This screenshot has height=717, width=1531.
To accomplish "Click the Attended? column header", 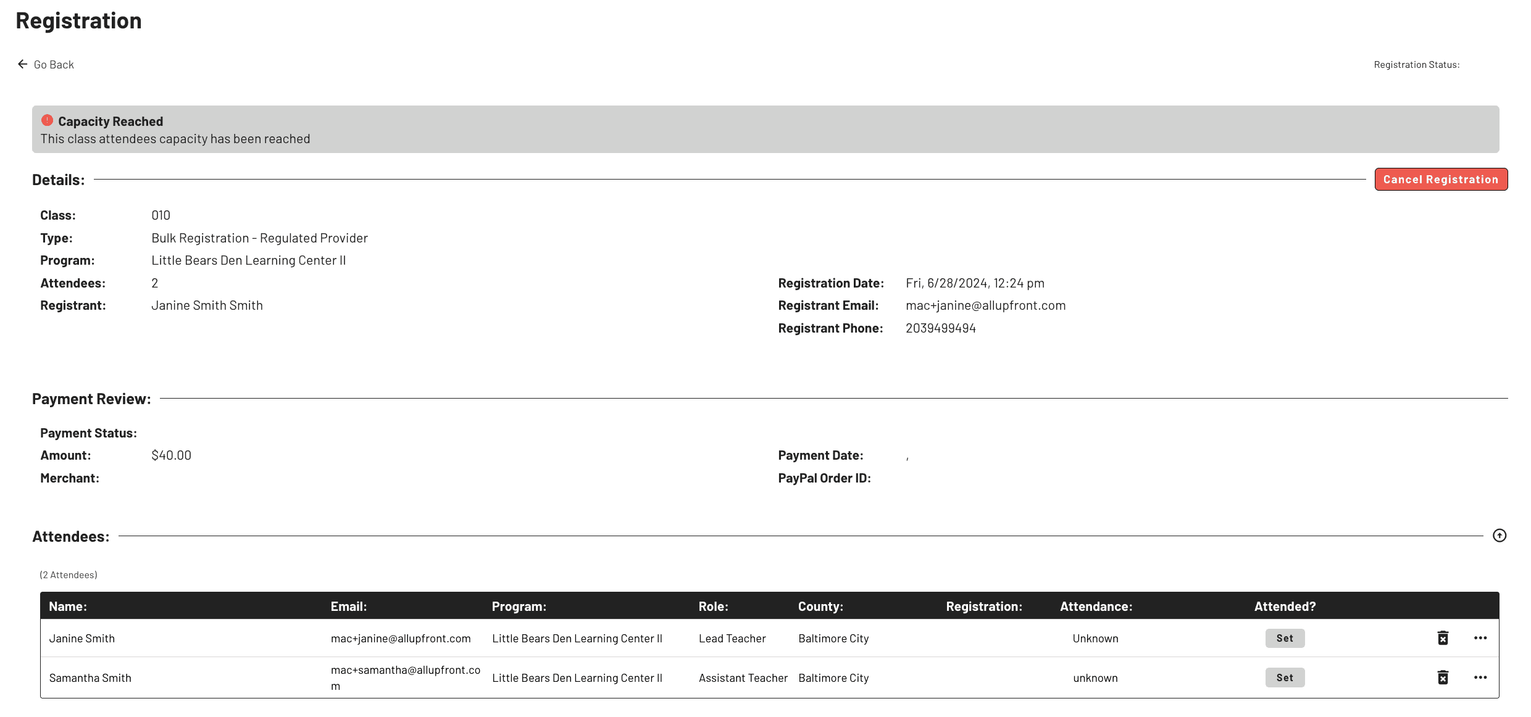I will (x=1285, y=607).
